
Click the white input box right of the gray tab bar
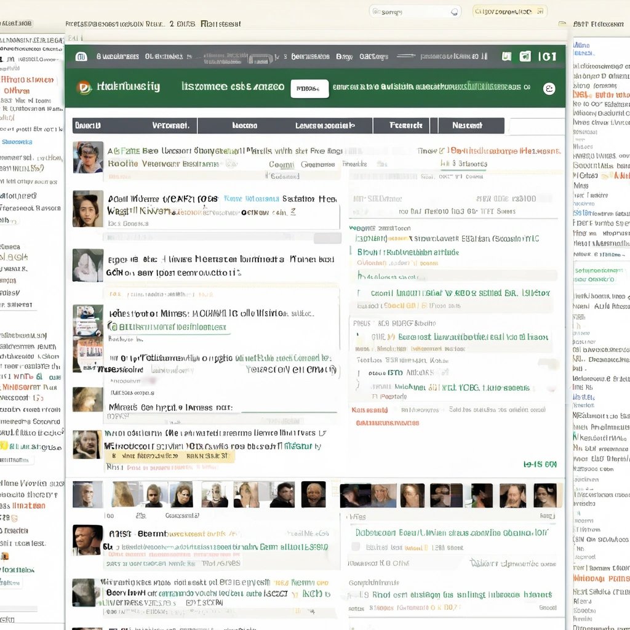click(x=536, y=126)
